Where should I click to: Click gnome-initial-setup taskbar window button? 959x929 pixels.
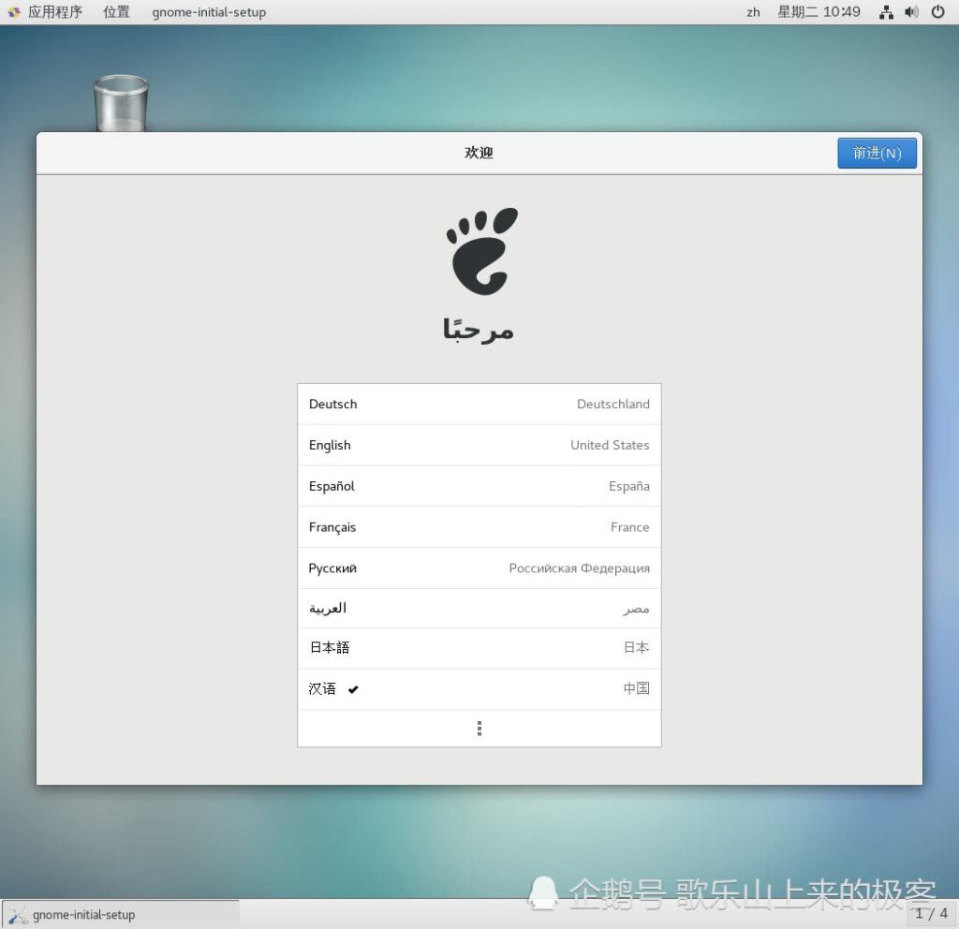121,914
